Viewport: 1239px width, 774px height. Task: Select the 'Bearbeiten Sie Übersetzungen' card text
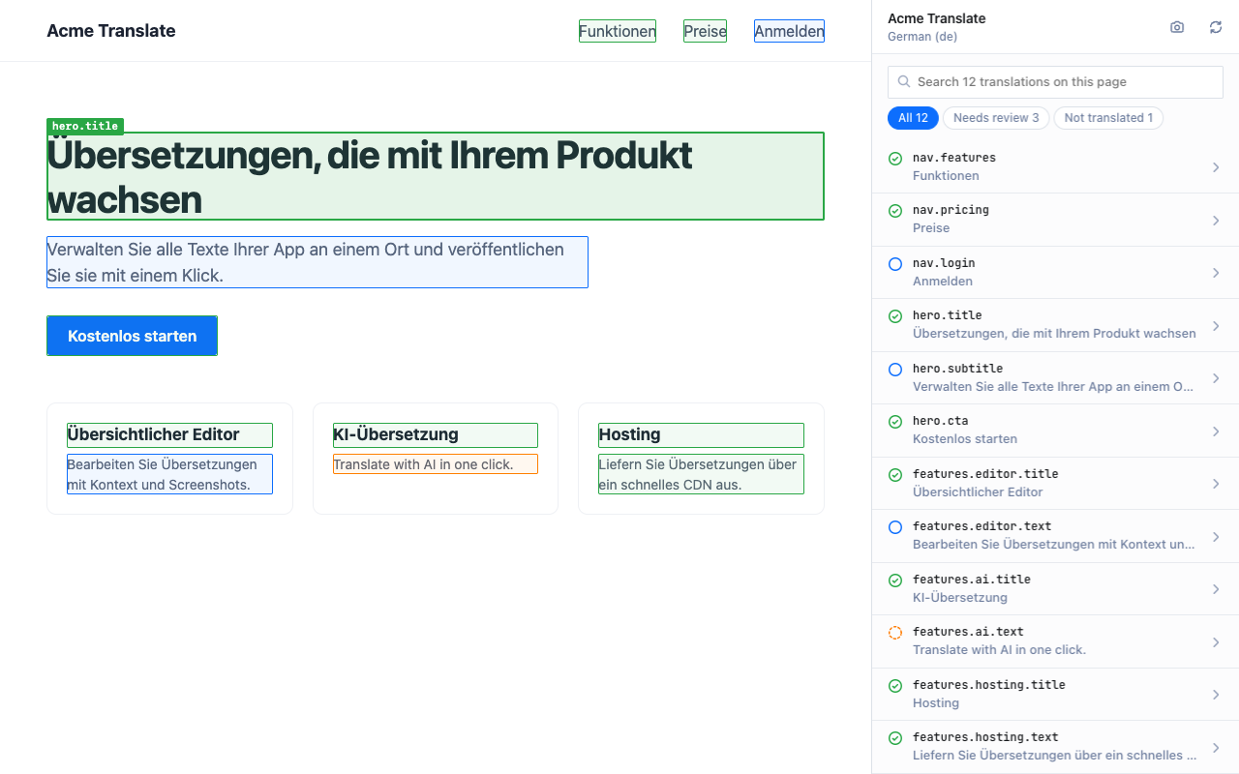(x=169, y=474)
